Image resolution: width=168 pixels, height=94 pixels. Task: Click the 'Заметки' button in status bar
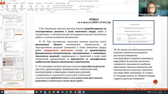click(x=122, y=89)
